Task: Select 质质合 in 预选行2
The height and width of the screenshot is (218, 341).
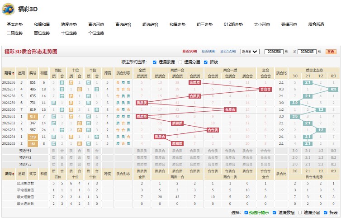Action: coord(160,157)
